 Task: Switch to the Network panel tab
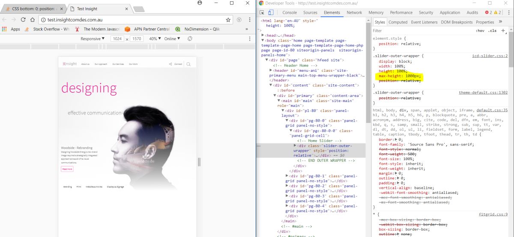click(354, 13)
